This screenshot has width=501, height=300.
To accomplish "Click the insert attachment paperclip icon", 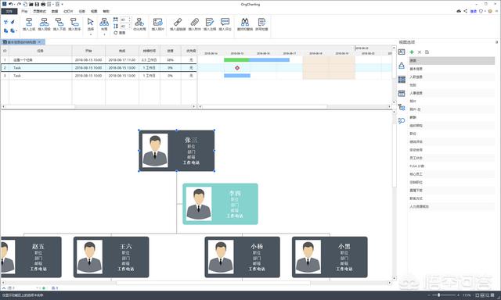I will (x=194, y=22).
